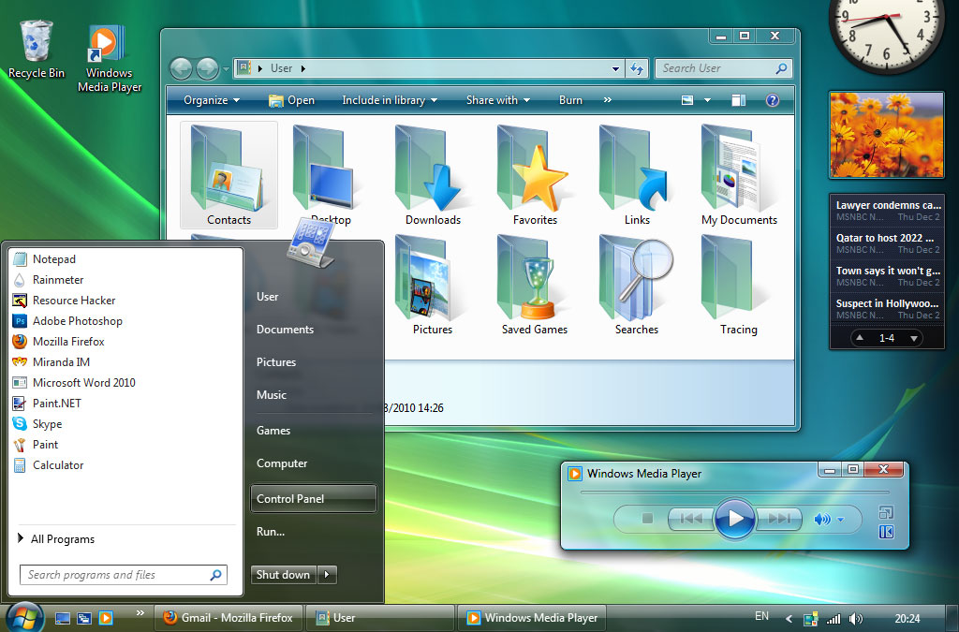Viewport: 959px width, 632px height.
Task: Stop playback in Windows Media Player
Action: coord(647,519)
